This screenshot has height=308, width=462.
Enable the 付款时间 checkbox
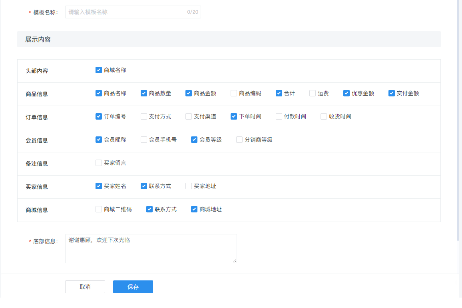tap(279, 116)
